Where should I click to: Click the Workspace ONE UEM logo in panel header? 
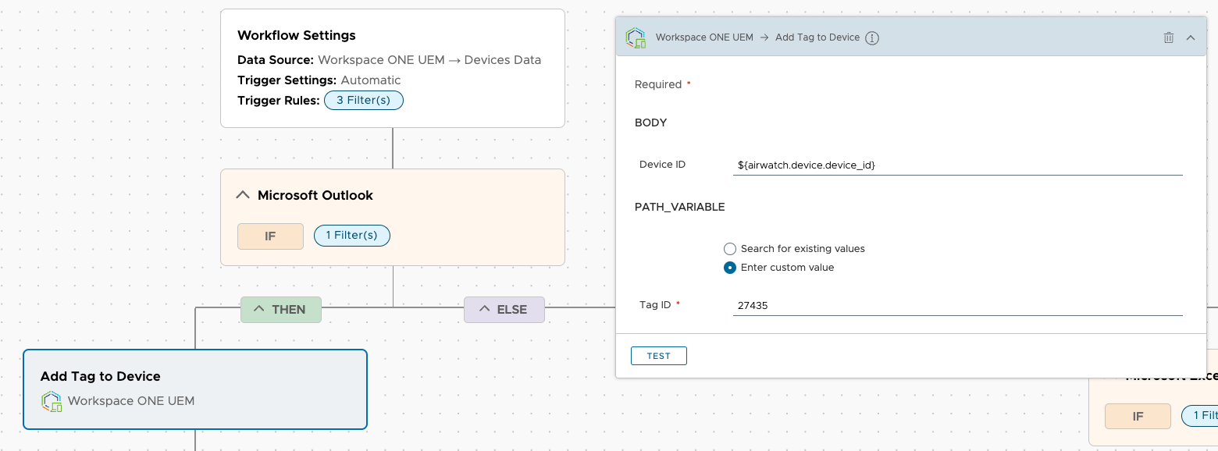pos(636,37)
